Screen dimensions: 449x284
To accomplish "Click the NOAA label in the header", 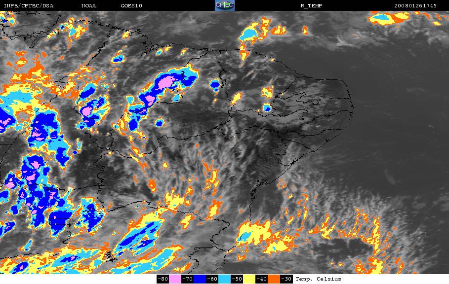I will [88, 6].
